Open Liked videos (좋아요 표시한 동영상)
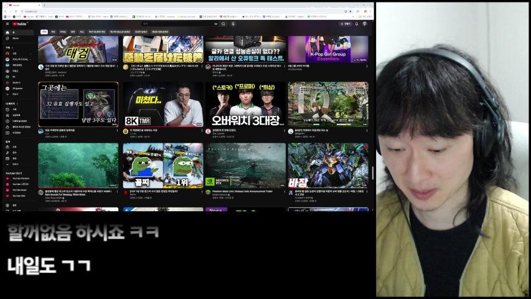 [x=19, y=127]
